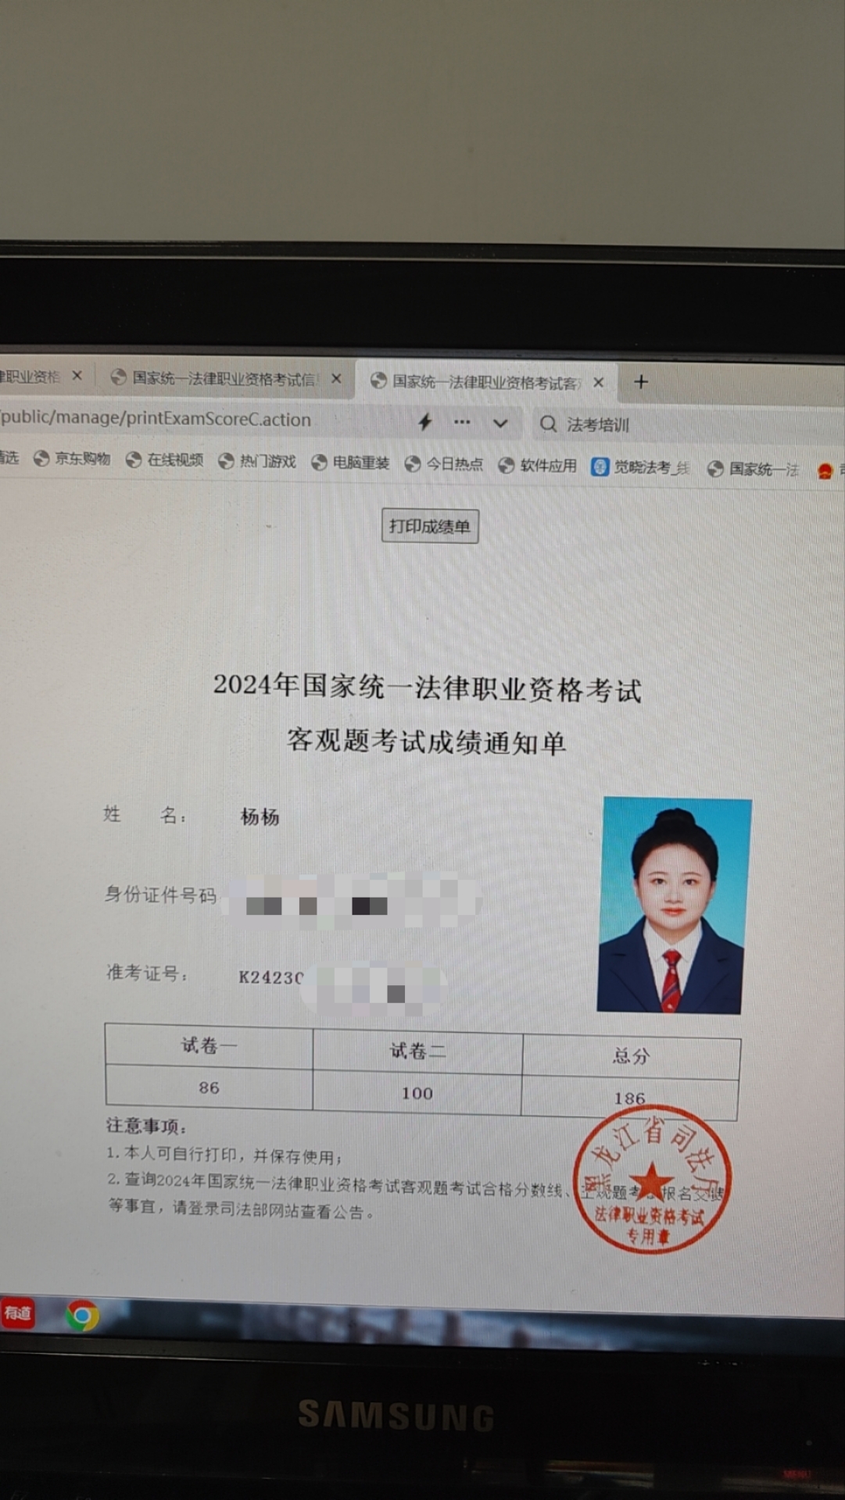Open the 国家统一法 bookmark
The height and width of the screenshot is (1500, 845).
coord(754,469)
